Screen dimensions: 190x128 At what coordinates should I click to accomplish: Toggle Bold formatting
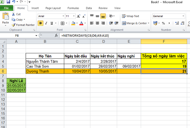(x=41, y=23)
